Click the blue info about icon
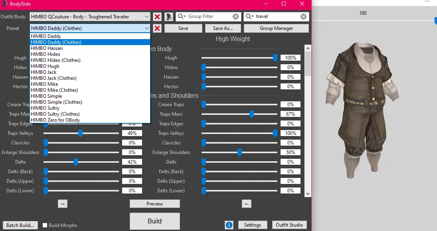 pos(229,225)
